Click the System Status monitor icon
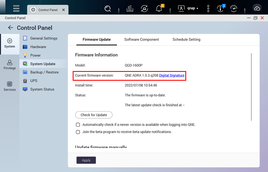Viewport: 268px width, 172px height. point(25,89)
